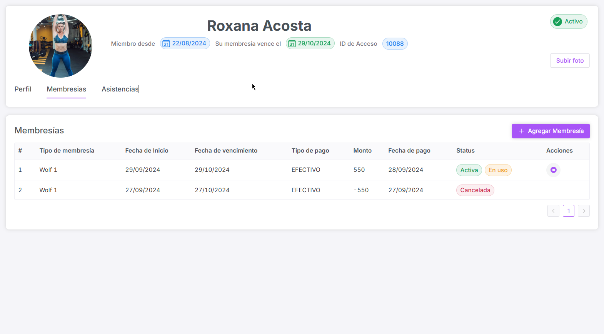The image size is (604, 334).
Task: Go to previous page arrow
Action: coord(553,211)
